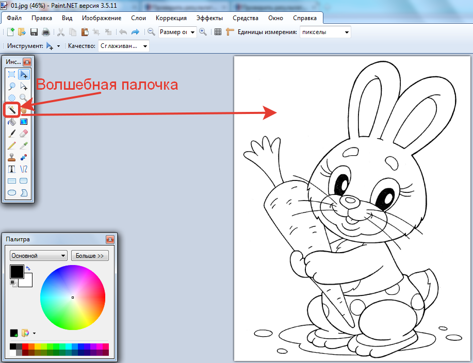Toggle rulers display in toolbar
Image resolution: width=473 pixels, height=363 pixels.
point(230,32)
